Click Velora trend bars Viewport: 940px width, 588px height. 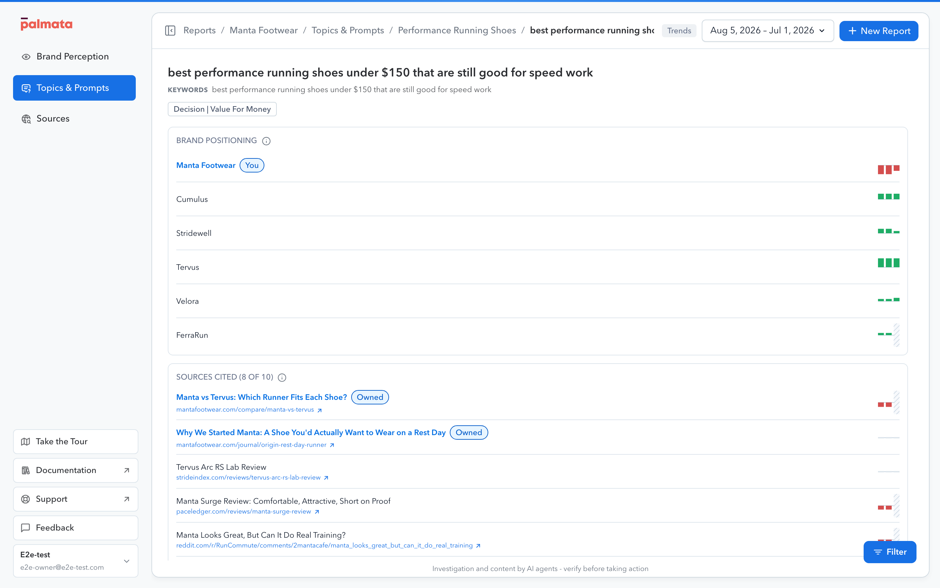pos(888,300)
